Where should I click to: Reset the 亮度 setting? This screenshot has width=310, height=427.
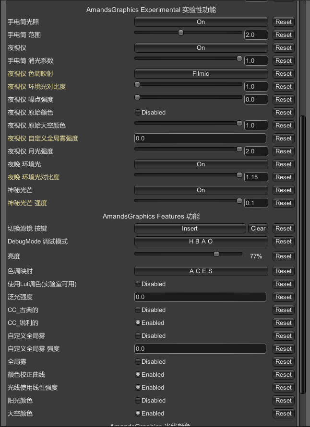pyautogui.click(x=284, y=256)
